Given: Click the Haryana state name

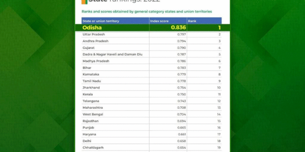Looking at the screenshot, I should point(89,134).
